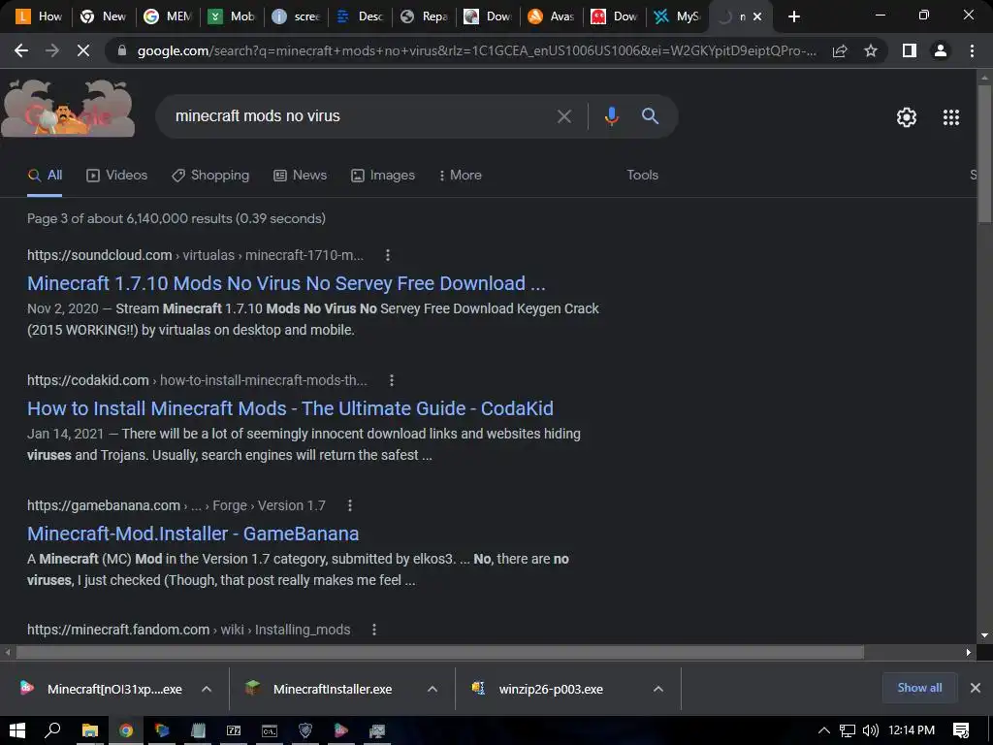The height and width of the screenshot is (745, 993).
Task: Open options menu for gamebanana.com result
Action: tap(349, 505)
